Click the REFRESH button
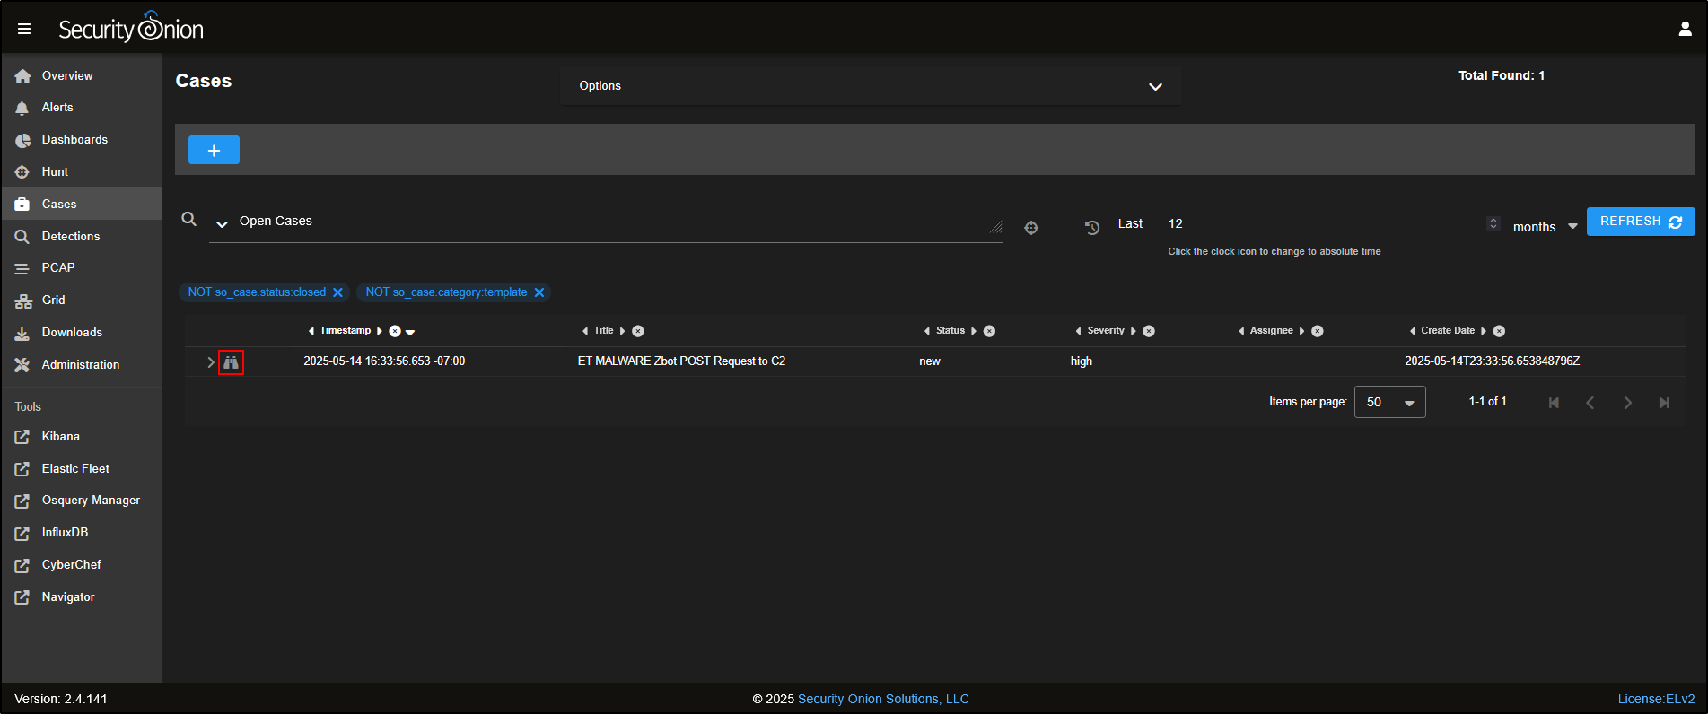Screen dimensions: 1708x714 (x=1640, y=222)
